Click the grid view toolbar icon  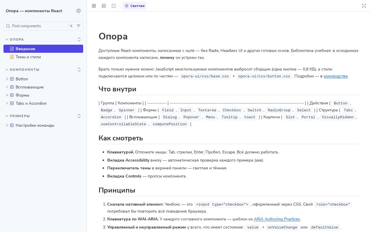(94, 6)
